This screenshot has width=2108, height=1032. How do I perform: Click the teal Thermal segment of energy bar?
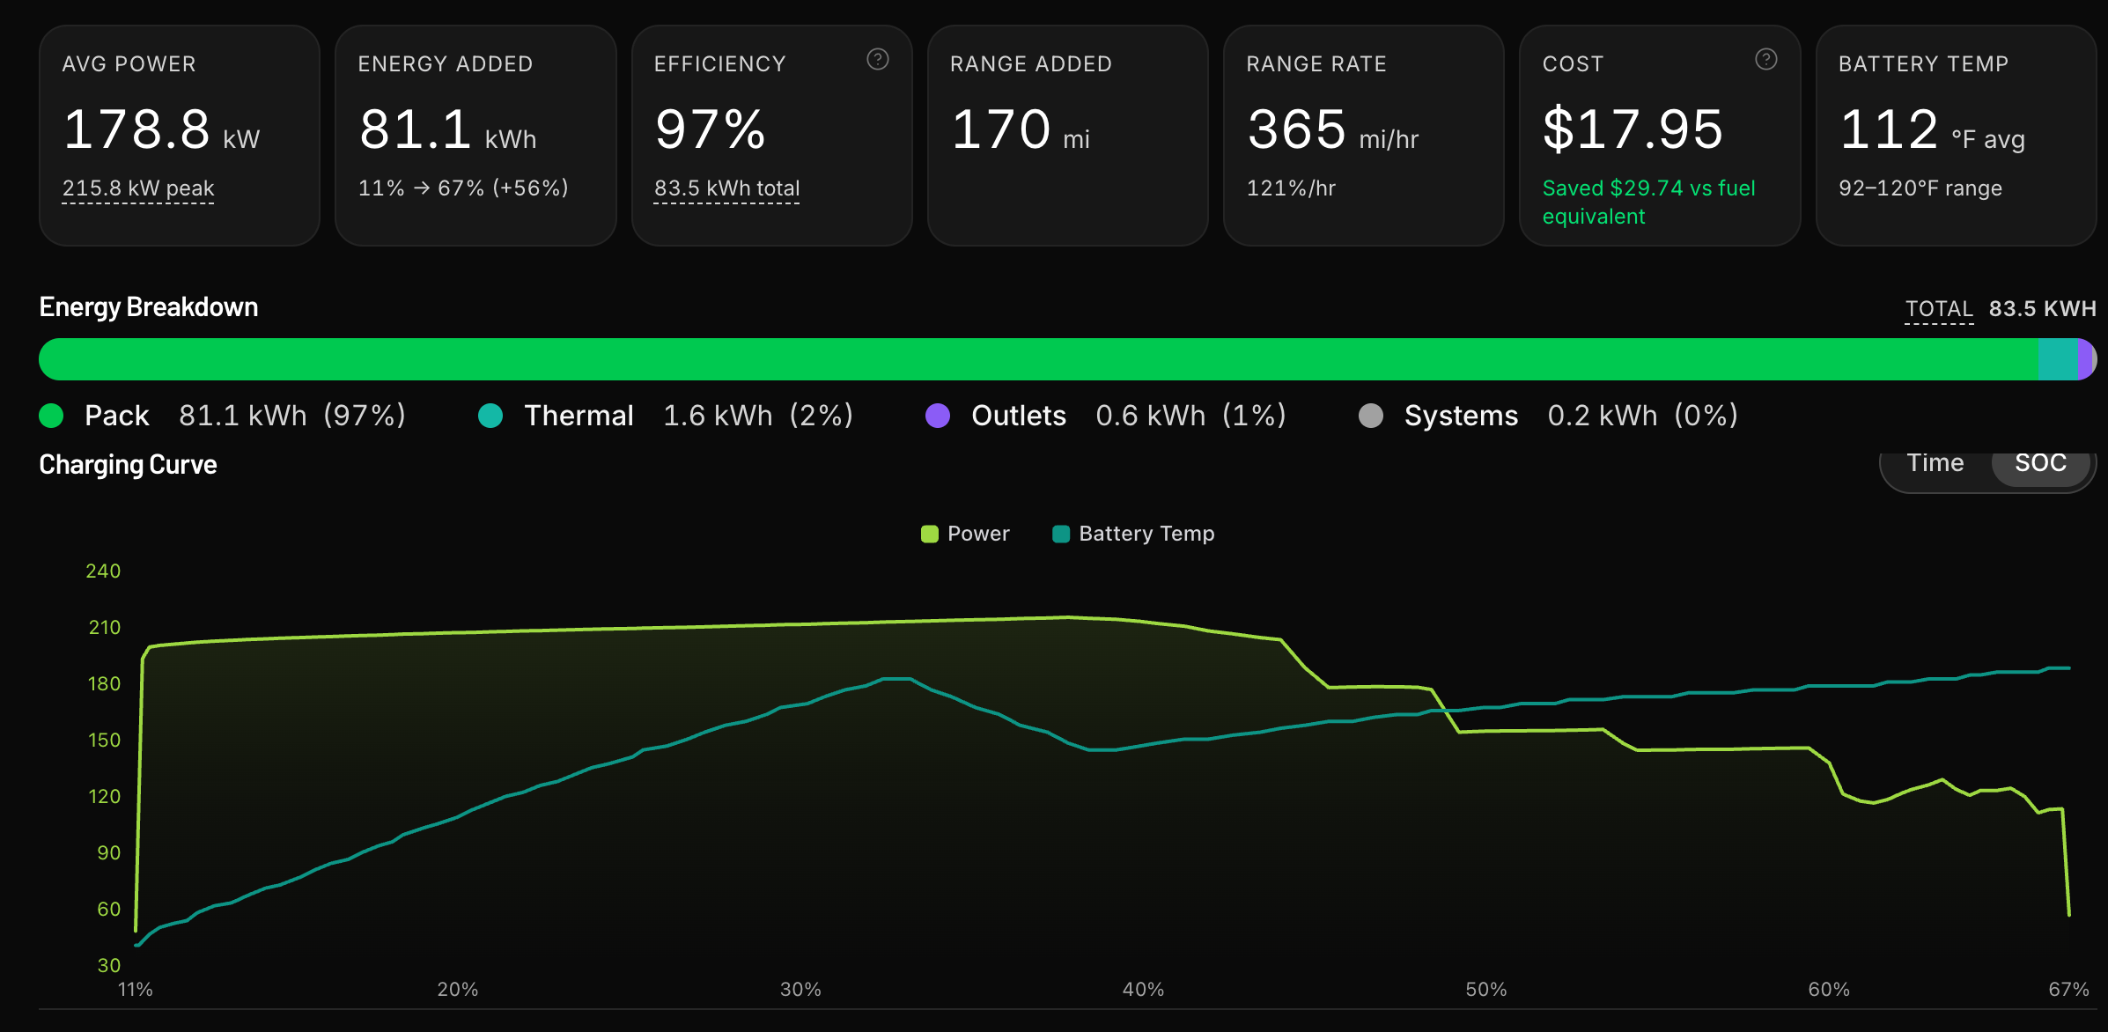tap(2058, 359)
